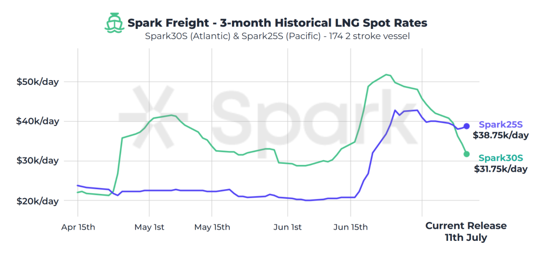
Task: Click the Jun 15th axis label
Action: [x=351, y=228]
